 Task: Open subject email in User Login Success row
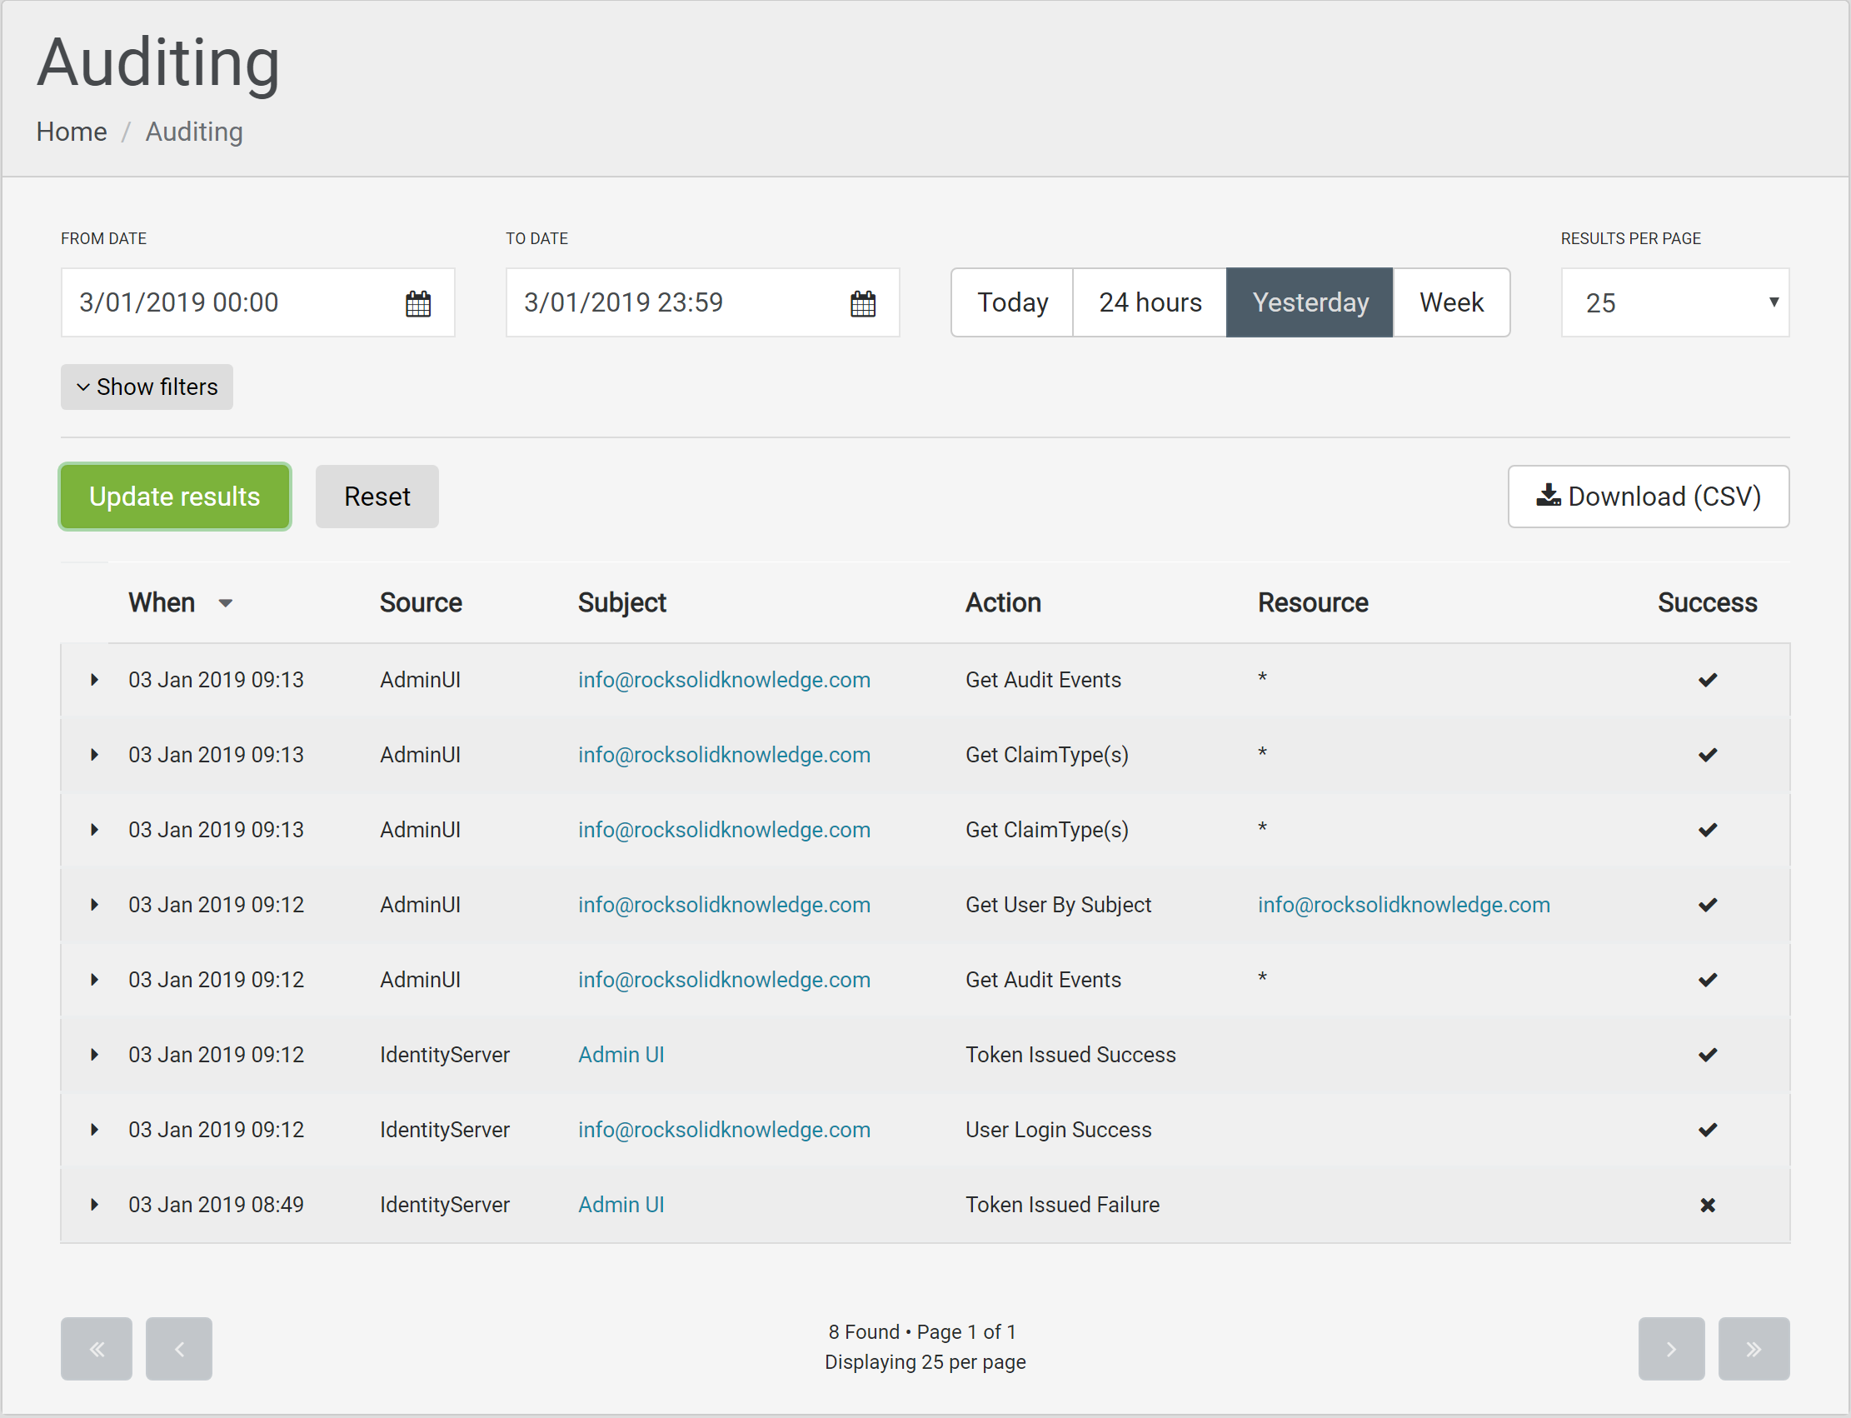coord(724,1131)
